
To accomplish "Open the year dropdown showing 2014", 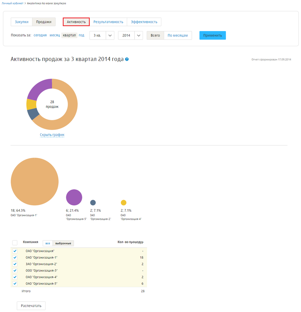I will (131, 35).
